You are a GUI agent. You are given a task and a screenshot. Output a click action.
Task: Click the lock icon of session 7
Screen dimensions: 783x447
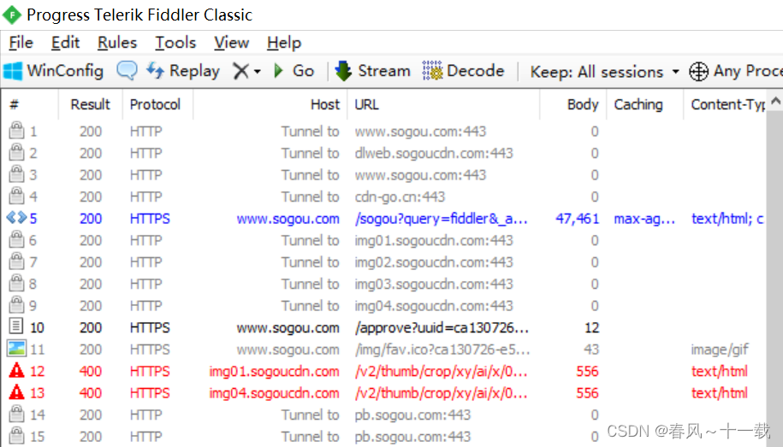16,262
